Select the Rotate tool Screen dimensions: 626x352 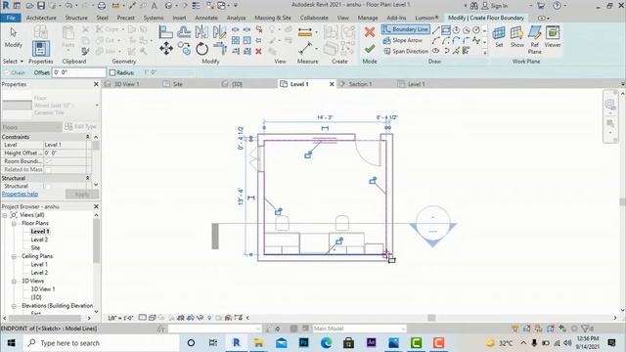[x=202, y=49]
